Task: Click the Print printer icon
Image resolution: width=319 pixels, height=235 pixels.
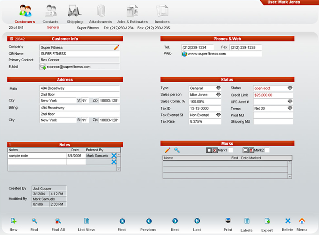Action: 228,221
